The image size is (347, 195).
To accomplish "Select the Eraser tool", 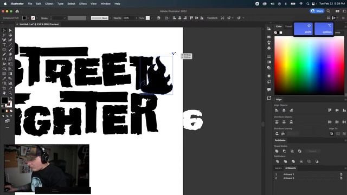I will (10, 54).
